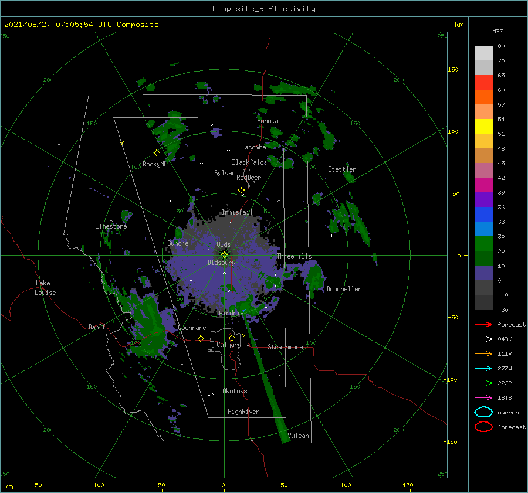Screen dimensions: 528x493
Task: Click the Drumheller city label
Action: [x=344, y=289]
